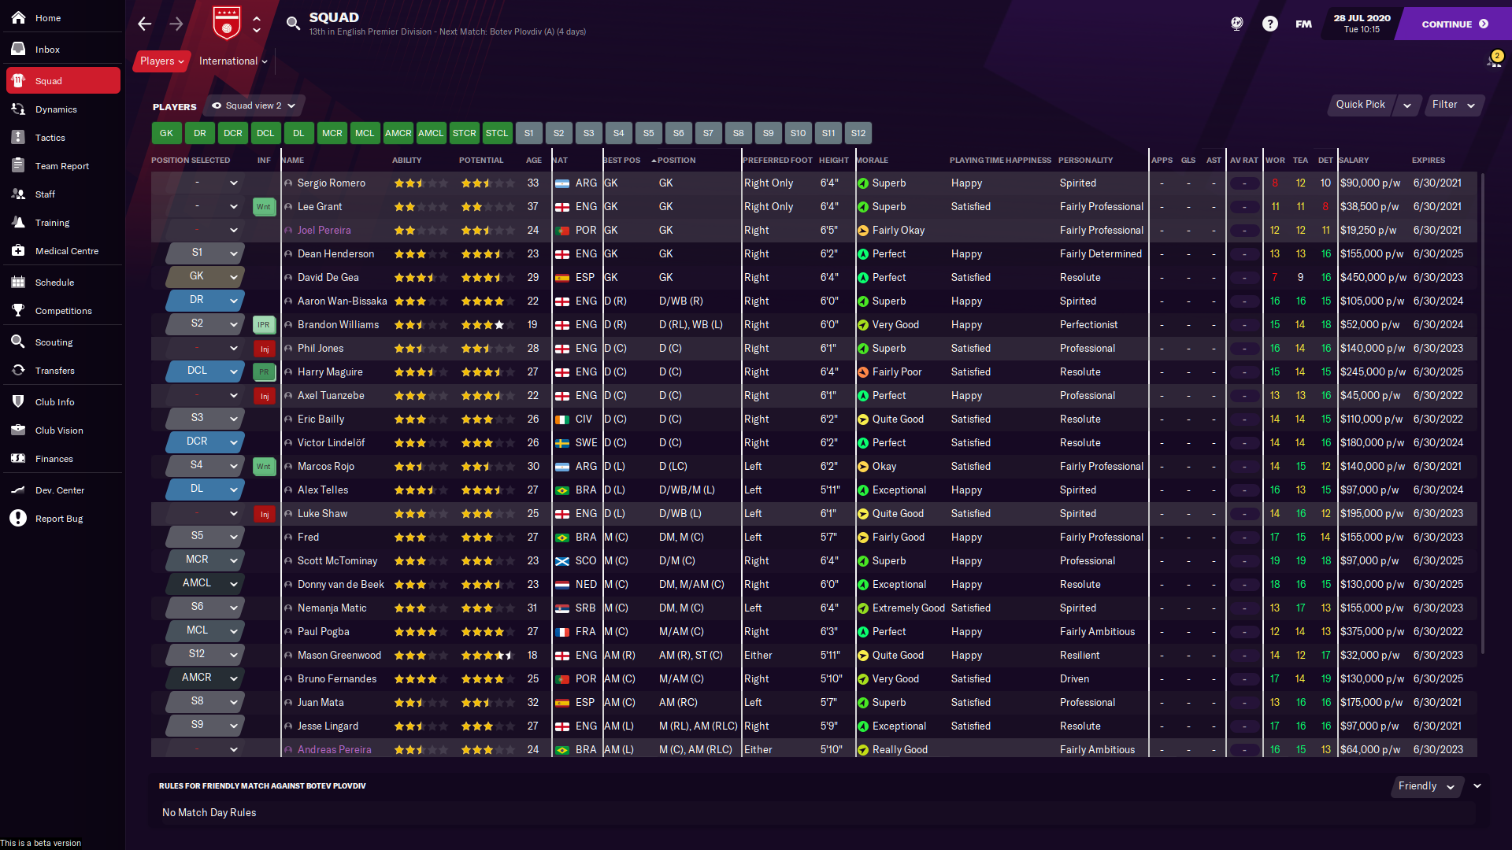
Task: Expand the Filter dropdown
Action: [x=1453, y=105]
